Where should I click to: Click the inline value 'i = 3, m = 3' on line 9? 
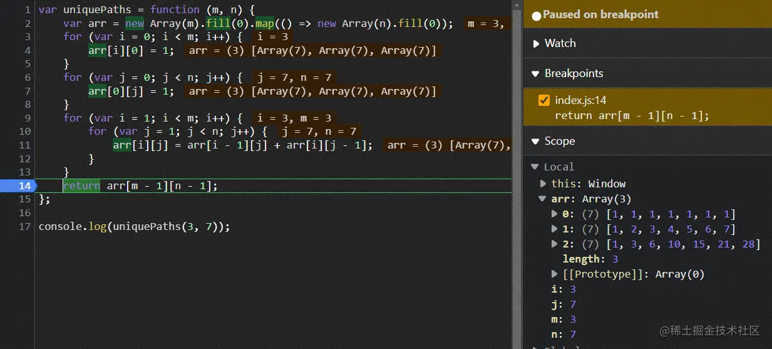[294, 118]
